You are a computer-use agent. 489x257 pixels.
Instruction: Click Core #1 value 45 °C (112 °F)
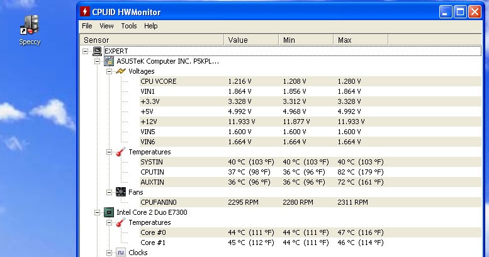pyautogui.click(x=251, y=243)
